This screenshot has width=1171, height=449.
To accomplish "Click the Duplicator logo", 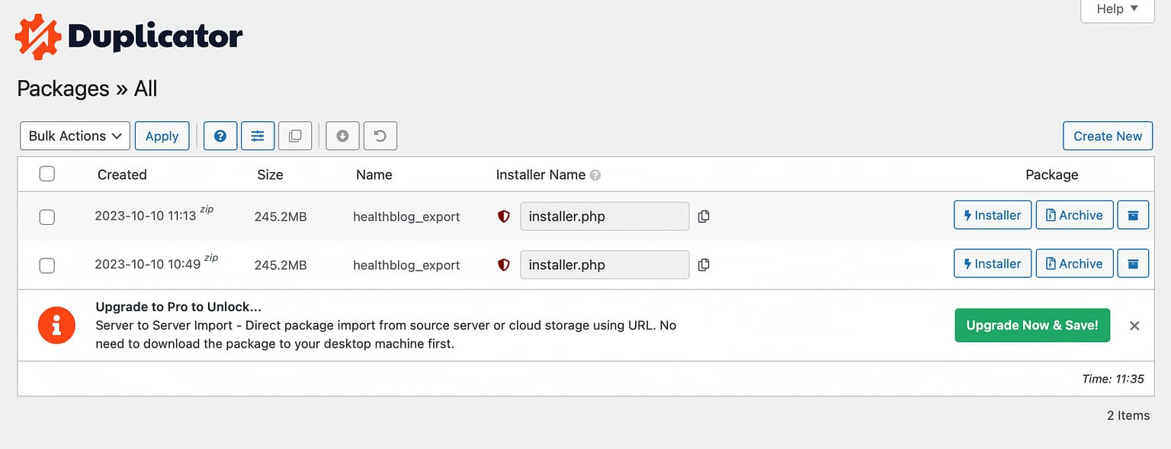I will point(128,34).
